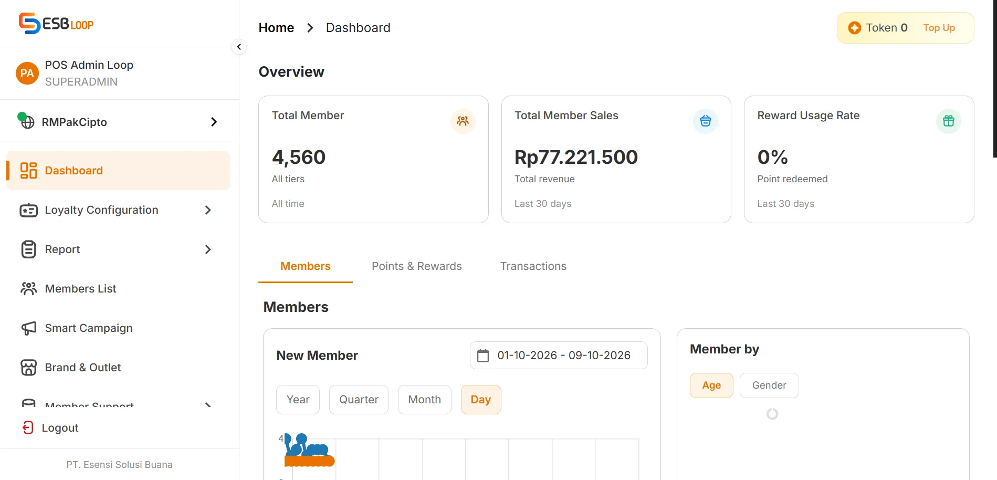
Task: Expand the Loyalty Configuration submenu chevron
Action: 208,210
